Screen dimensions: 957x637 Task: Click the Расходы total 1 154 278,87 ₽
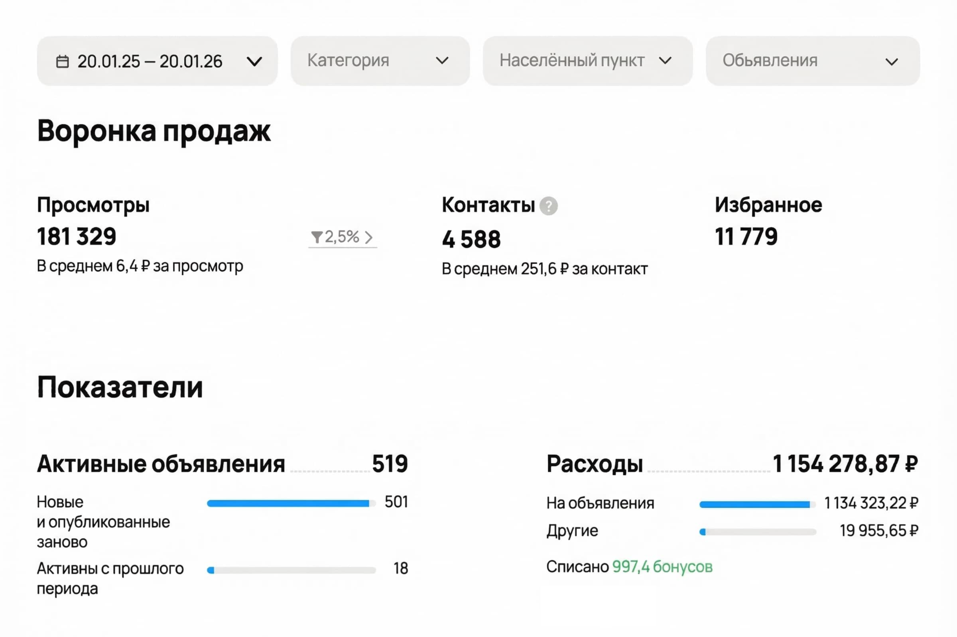tap(845, 464)
